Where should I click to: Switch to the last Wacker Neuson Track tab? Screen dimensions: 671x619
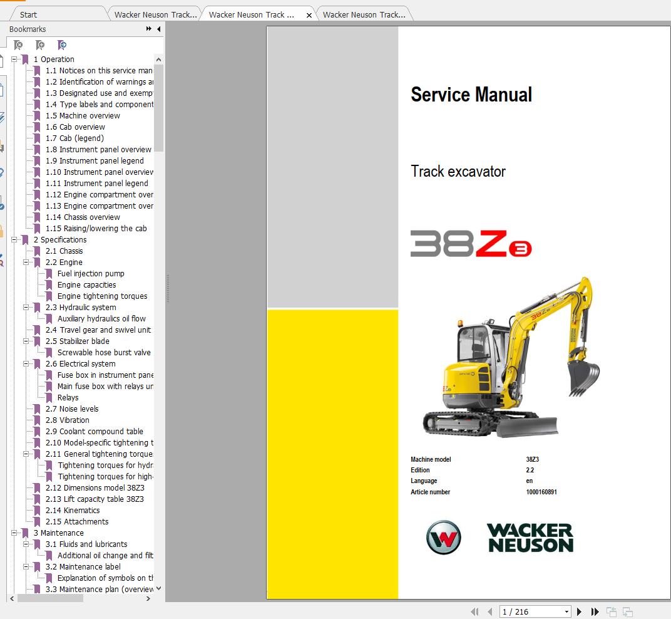(364, 14)
